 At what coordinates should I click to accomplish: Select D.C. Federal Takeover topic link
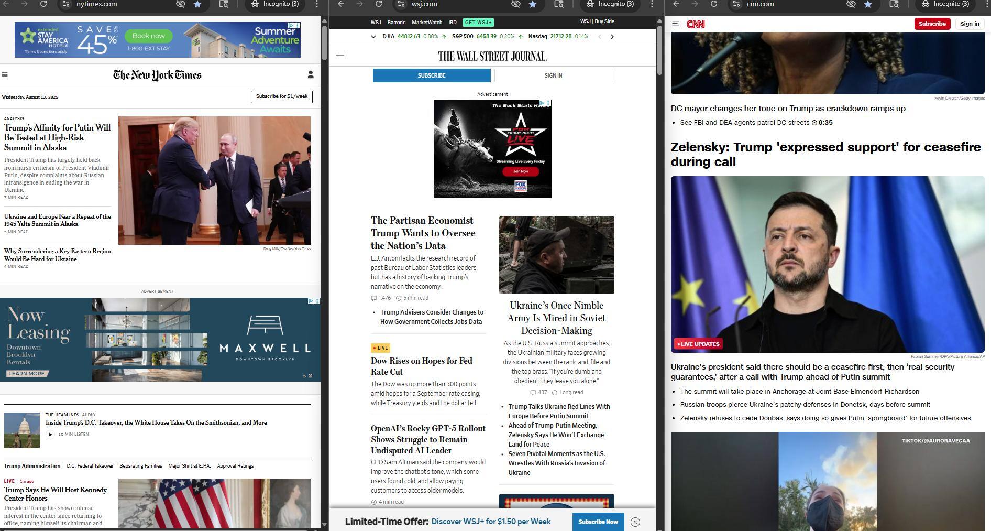(x=90, y=466)
